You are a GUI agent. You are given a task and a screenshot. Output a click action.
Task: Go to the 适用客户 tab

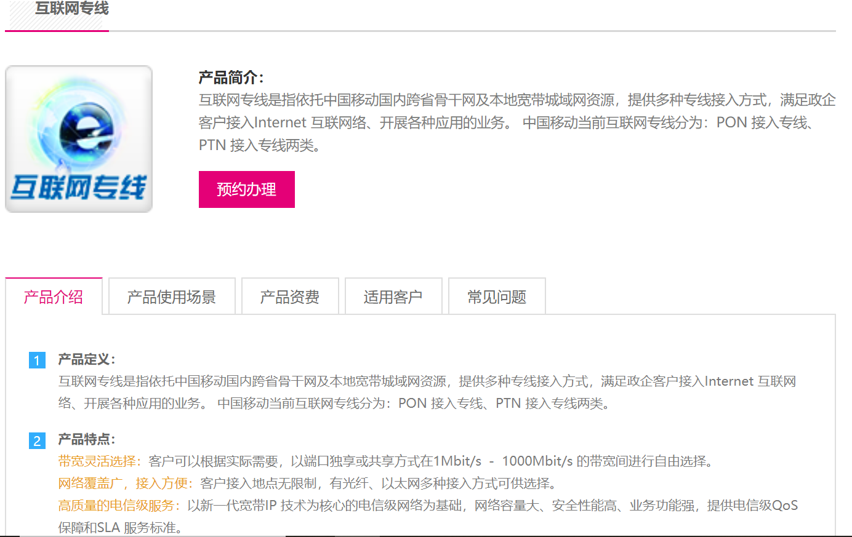point(393,297)
